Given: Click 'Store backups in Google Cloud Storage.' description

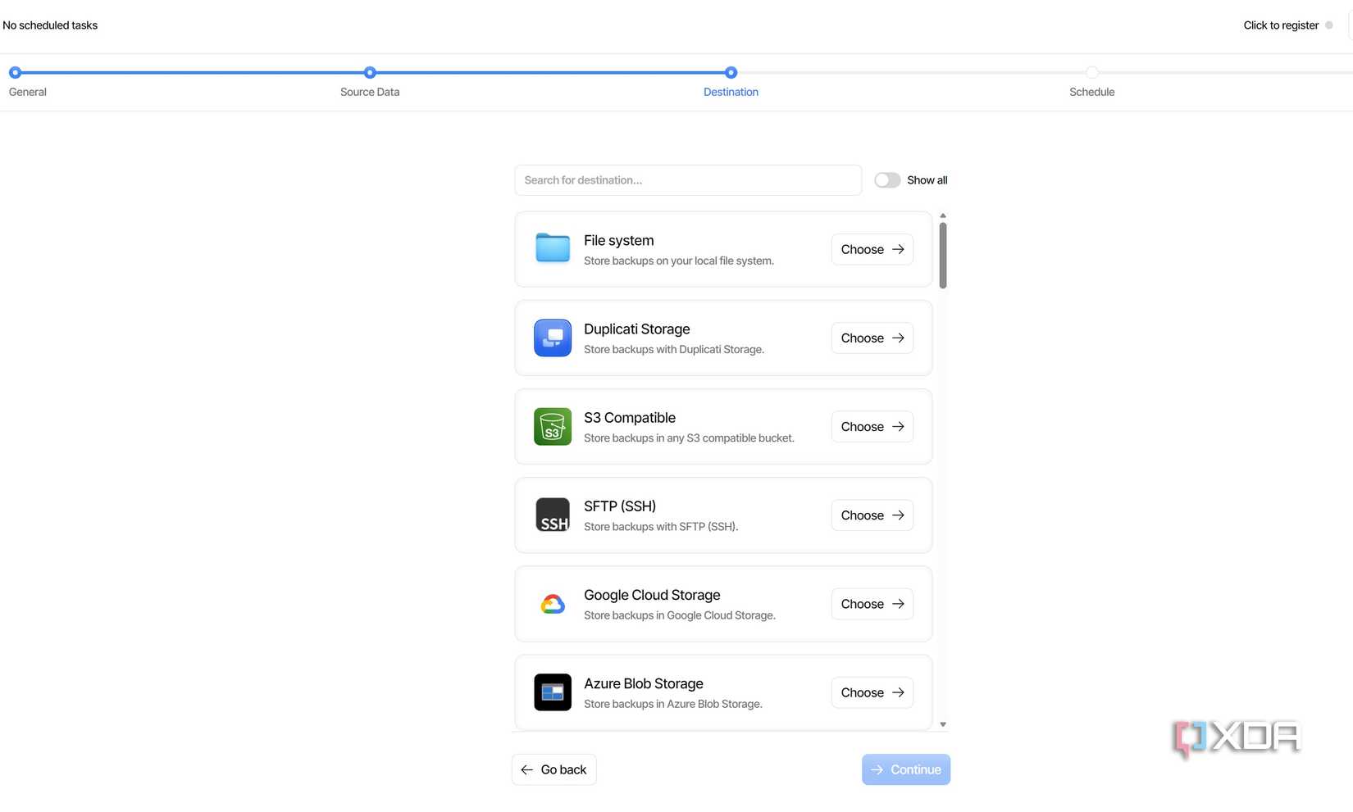Looking at the screenshot, I should click(x=680, y=615).
